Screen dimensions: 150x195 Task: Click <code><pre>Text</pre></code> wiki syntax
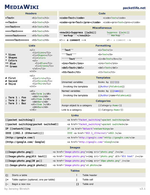click(x=80, y=22)
